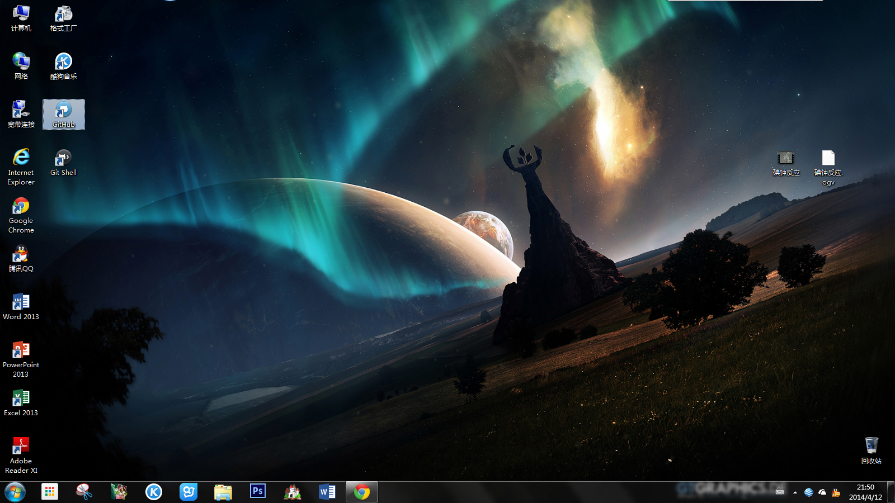Open Word from the taskbar
The image size is (895, 503).
tap(327, 492)
